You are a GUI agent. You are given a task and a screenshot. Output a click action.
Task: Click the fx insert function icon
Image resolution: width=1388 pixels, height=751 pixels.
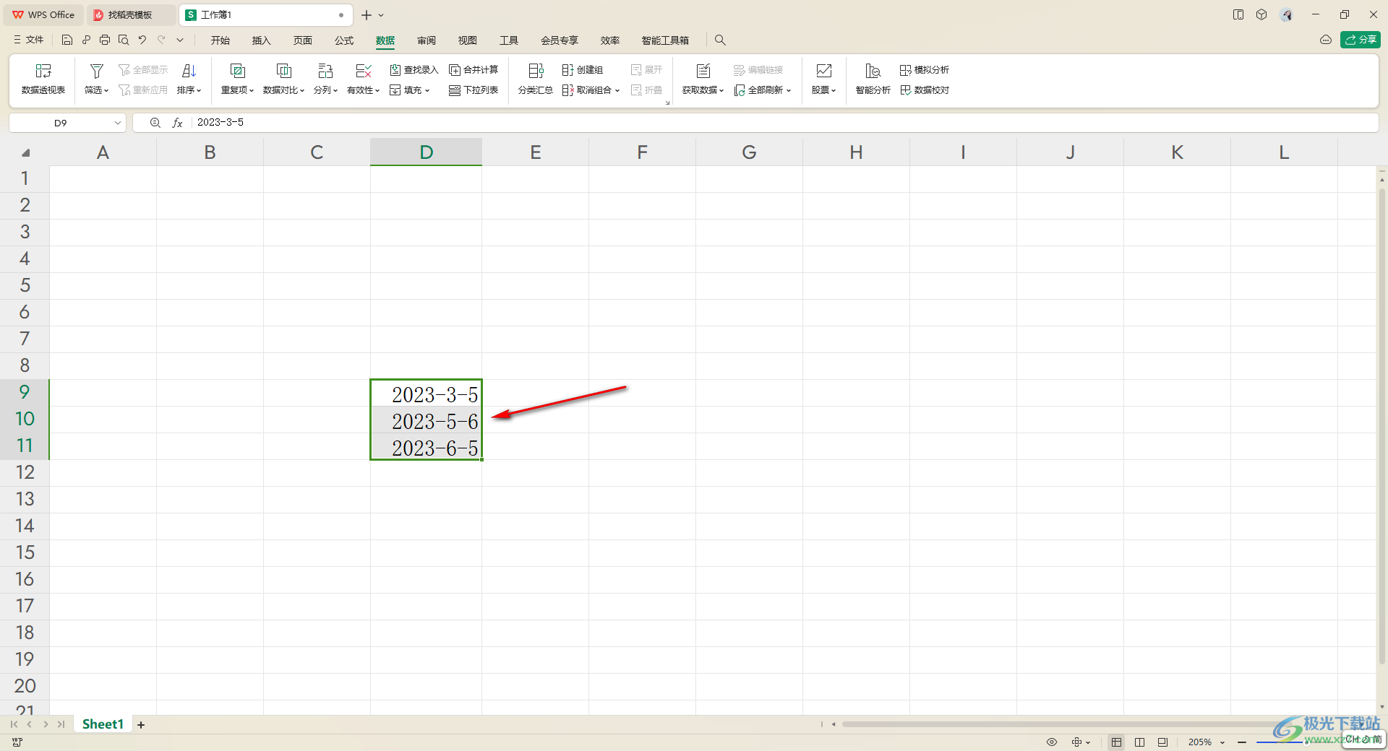pos(177,123)
